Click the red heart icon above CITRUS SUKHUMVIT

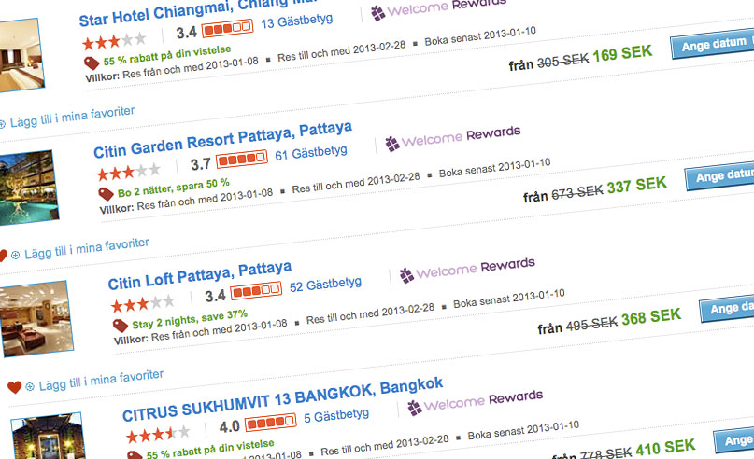point(14,387)
